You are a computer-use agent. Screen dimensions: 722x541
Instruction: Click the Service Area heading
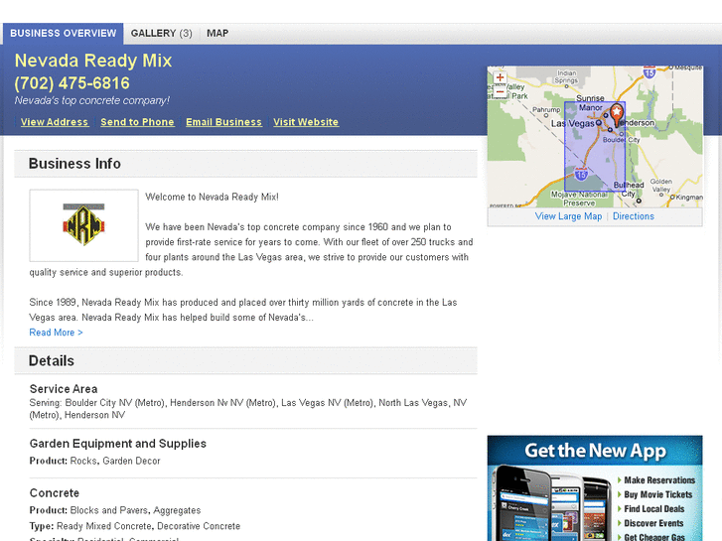64,389
